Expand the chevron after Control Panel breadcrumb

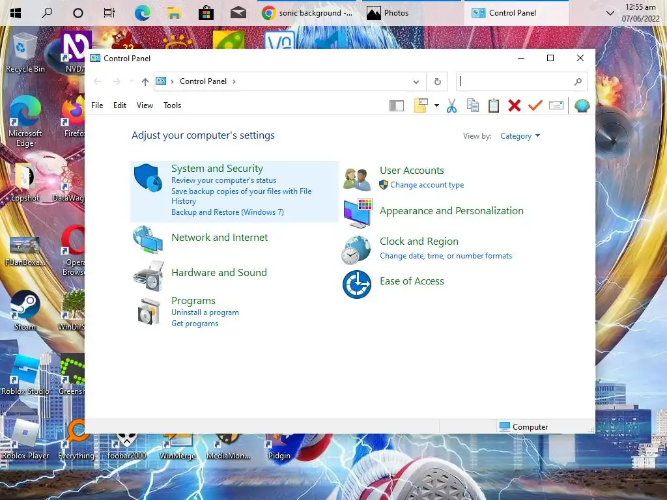[234, 81]
